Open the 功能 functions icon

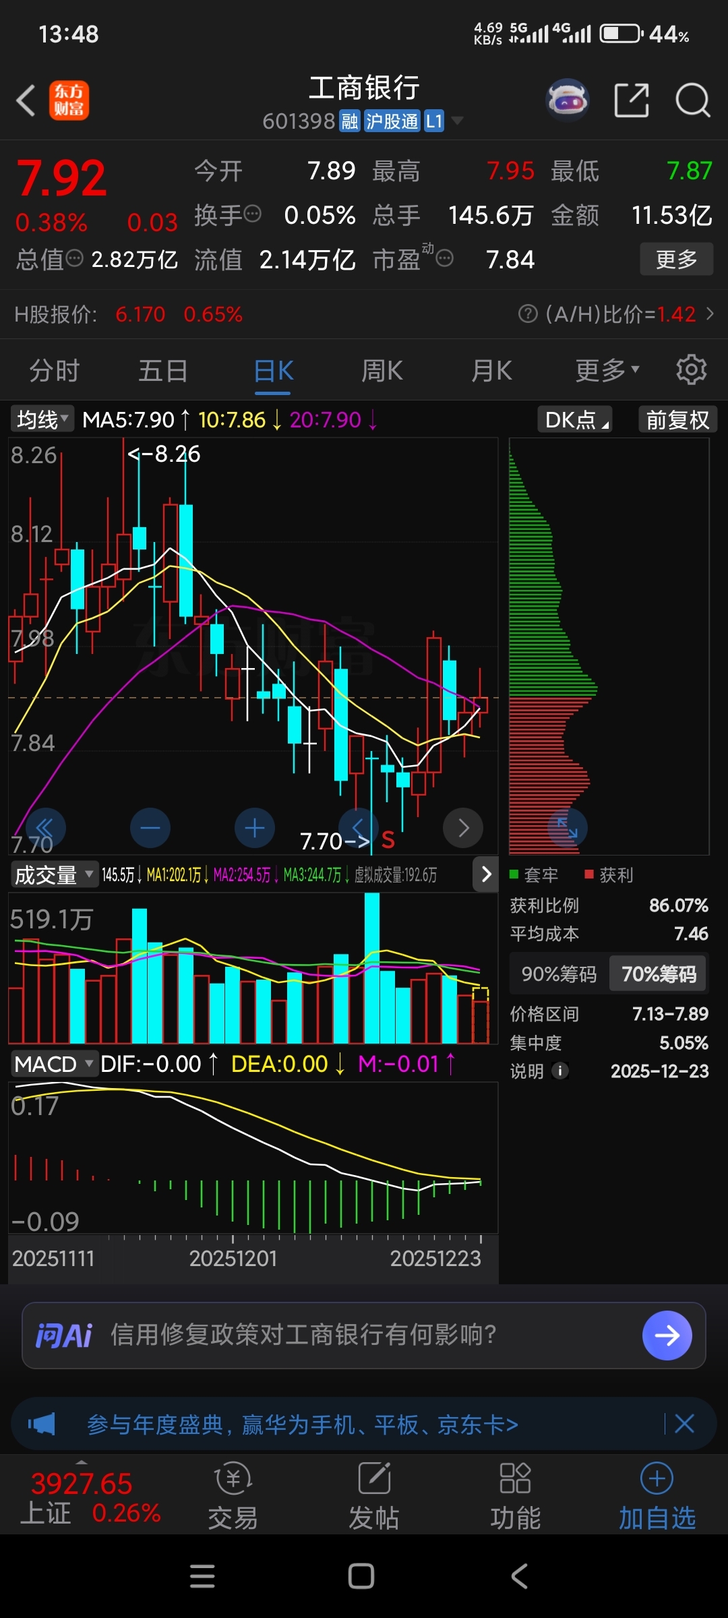516,1495
